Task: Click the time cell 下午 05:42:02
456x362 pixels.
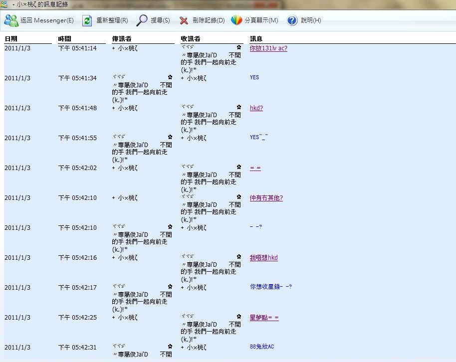Action: tap(77, 168)
